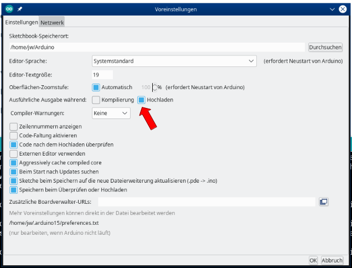352x268 pixels.
Task: Click Durchsuchen to browse the sketchbook location
Action: (325, 47)
